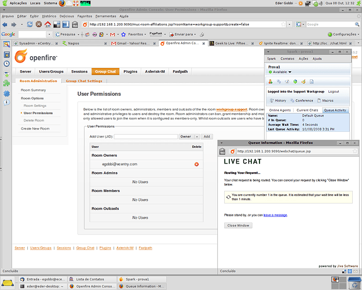362x290 pixels.
Task: Click the search magnifier in Google search box
Action: (x=357, y=24)
